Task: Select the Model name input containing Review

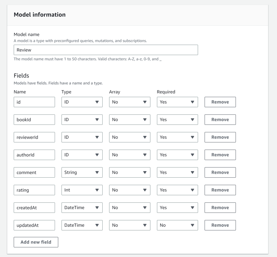Action: coord(106,50)
